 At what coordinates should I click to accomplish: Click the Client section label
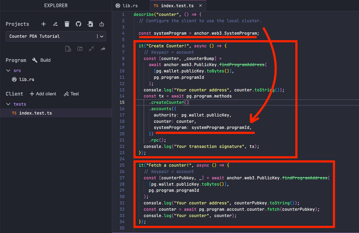(x=14, y=94)
